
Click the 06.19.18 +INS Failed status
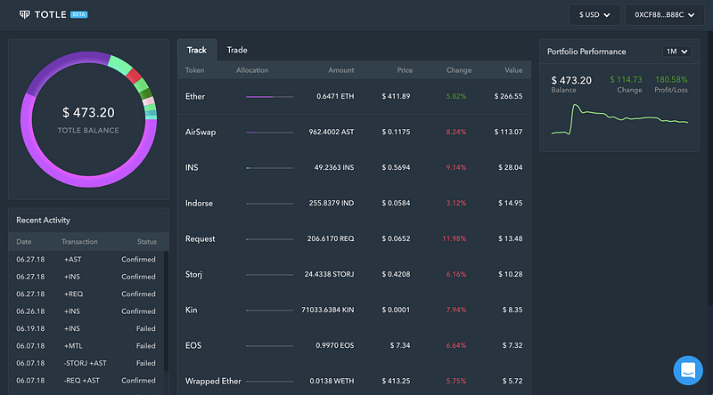(x=145, y=328)
